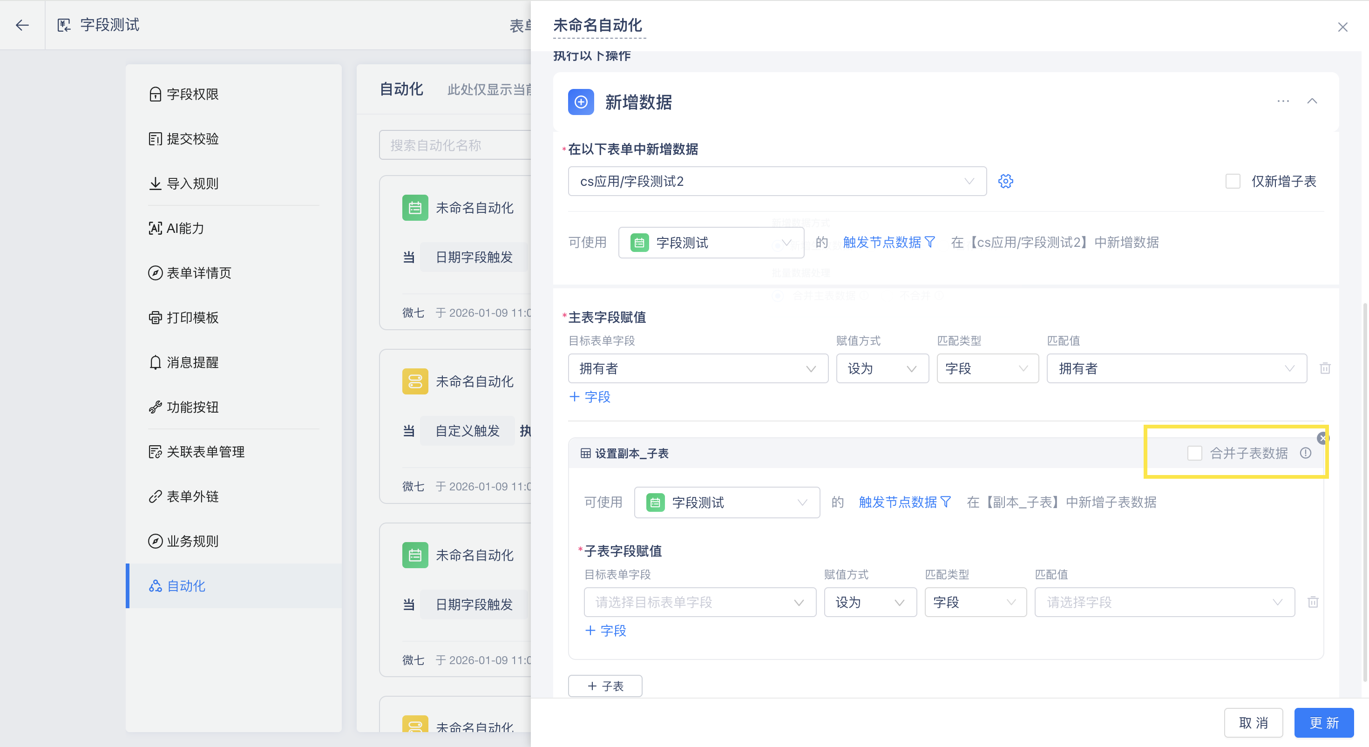Click green calendar icon of third 未命名自动化
1369x747 pixels.
click(415, 555)
